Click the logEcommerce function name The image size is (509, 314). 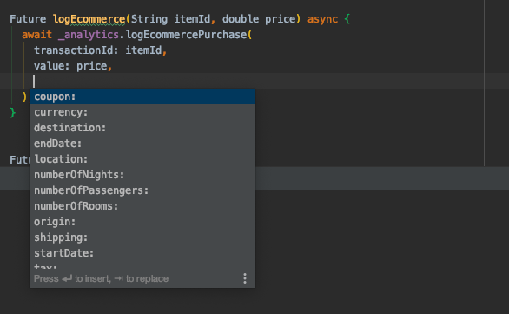pyautogui.click(x=89, y=19)
